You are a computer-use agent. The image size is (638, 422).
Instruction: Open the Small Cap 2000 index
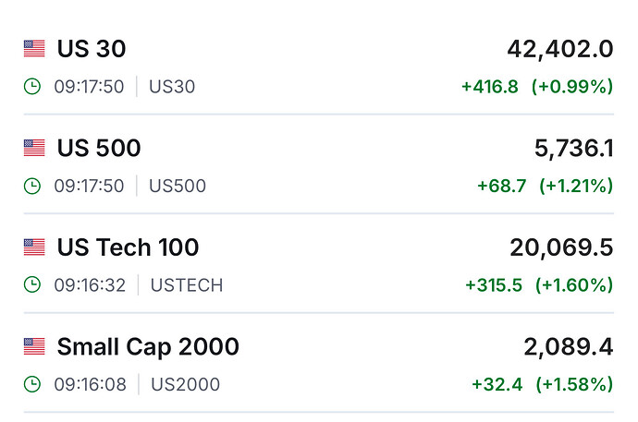[148, 347]
